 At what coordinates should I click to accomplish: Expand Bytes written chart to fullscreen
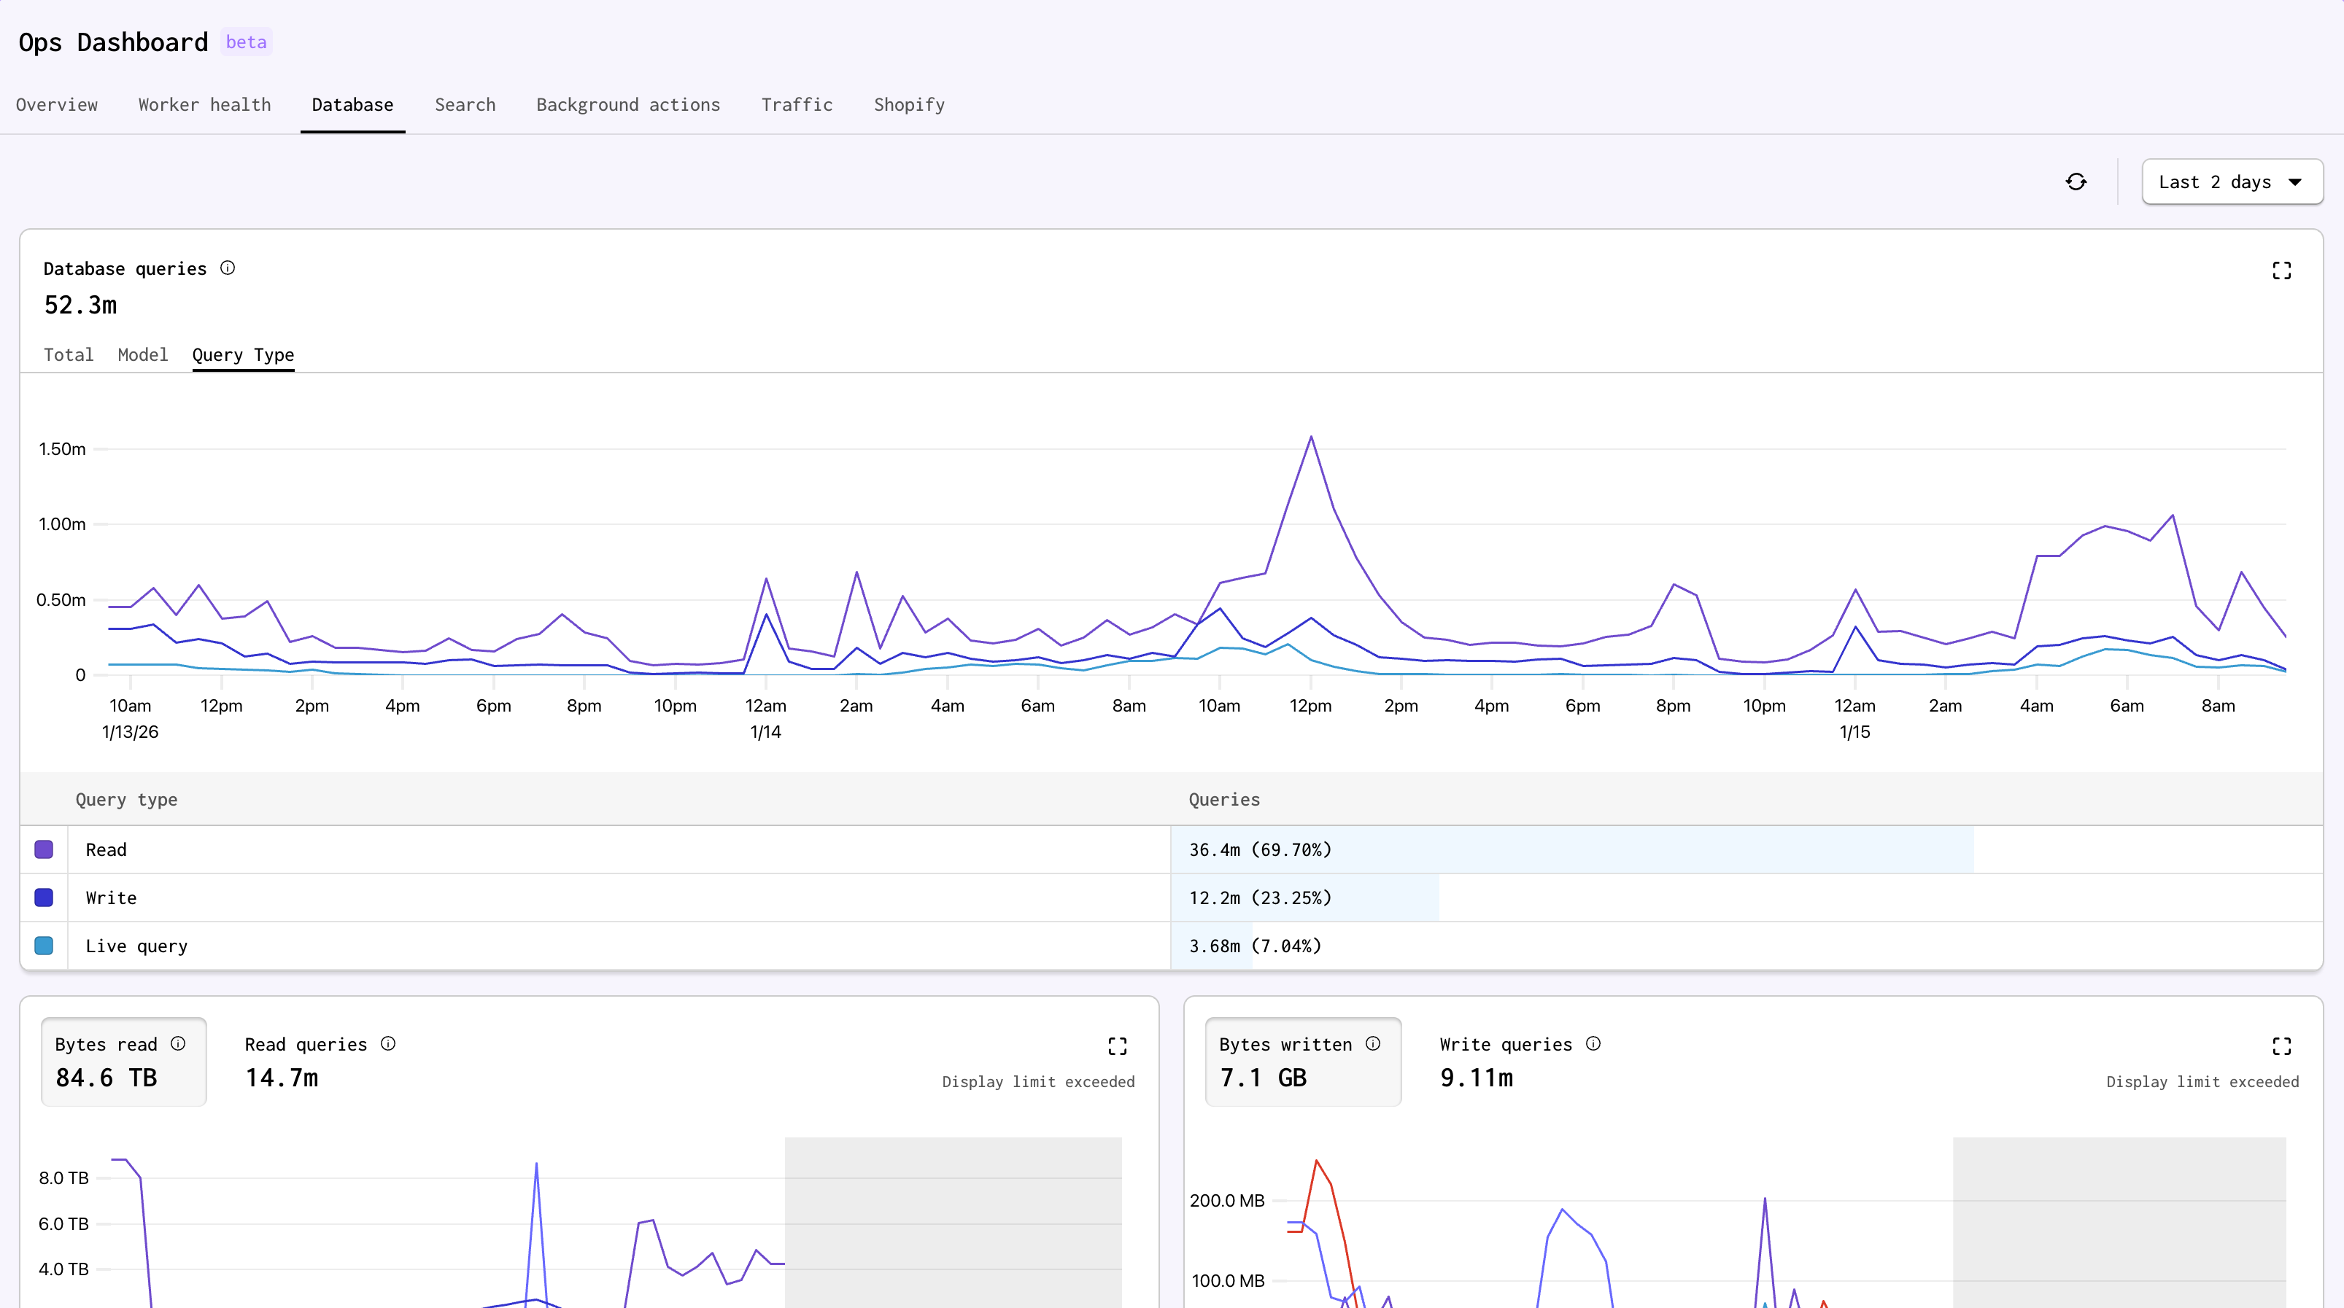[2281, 1046]
